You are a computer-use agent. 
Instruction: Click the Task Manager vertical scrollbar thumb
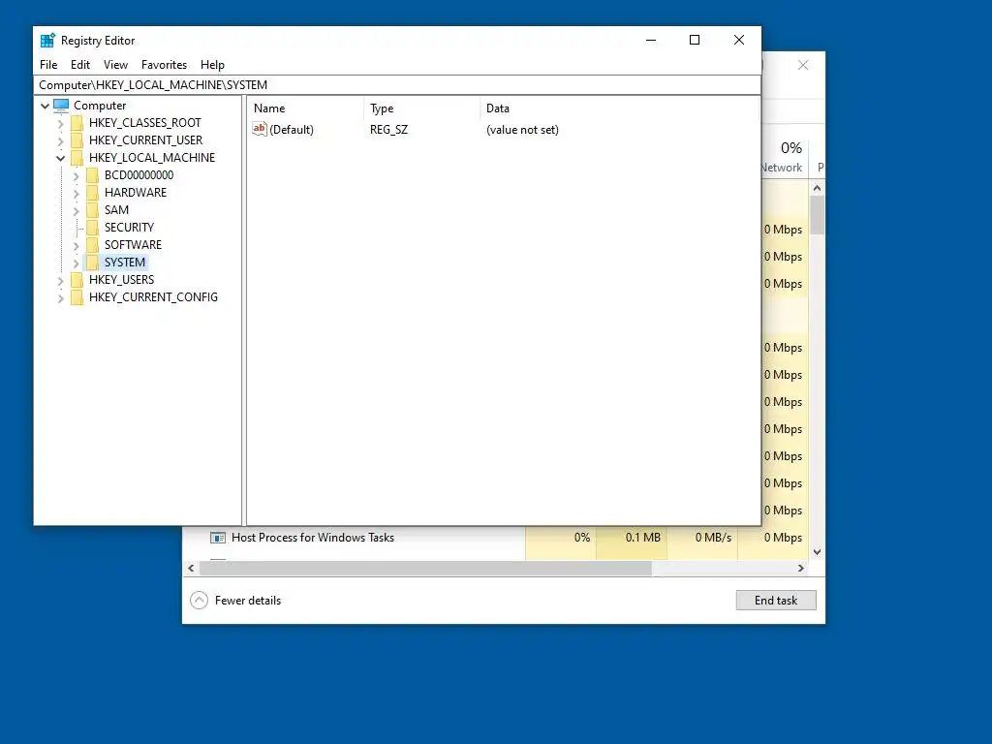pyautogui.click(x=817, y=215)
